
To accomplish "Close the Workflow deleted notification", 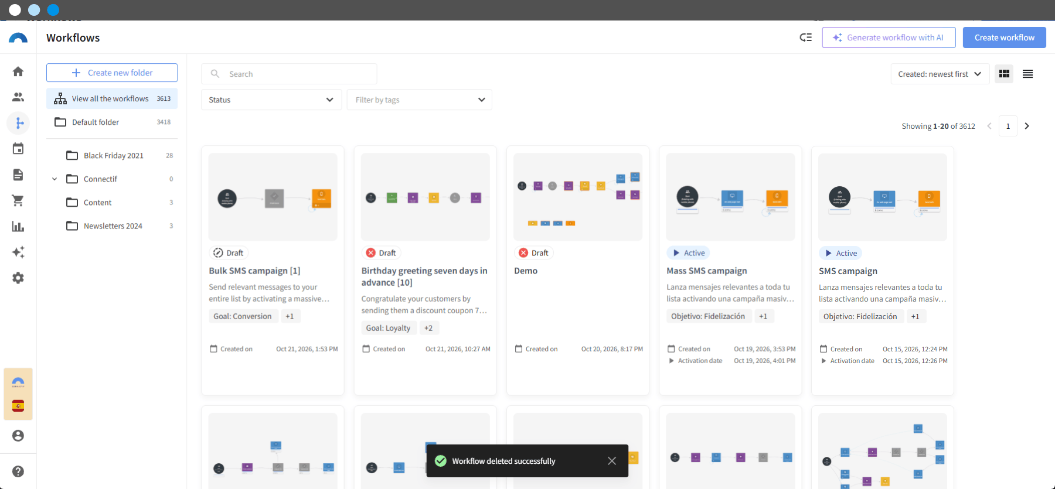I will (x=612, y=461).
